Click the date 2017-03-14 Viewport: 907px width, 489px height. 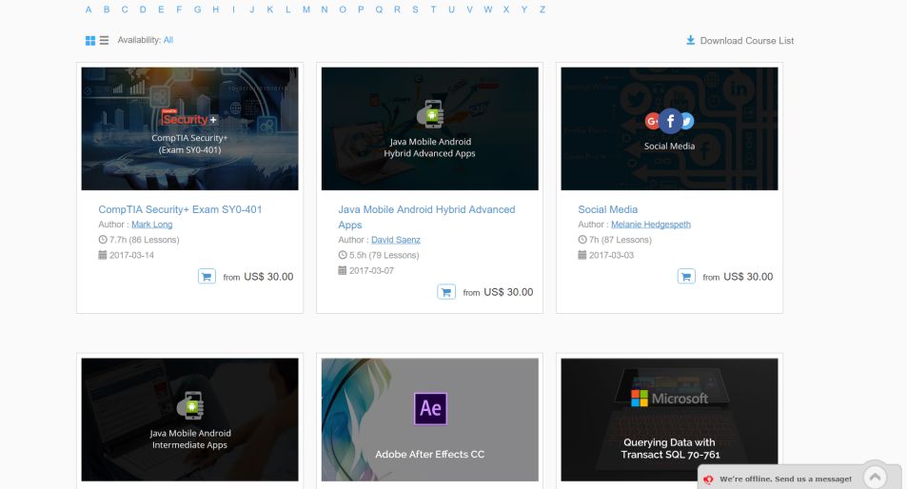(x=132, y=256)
